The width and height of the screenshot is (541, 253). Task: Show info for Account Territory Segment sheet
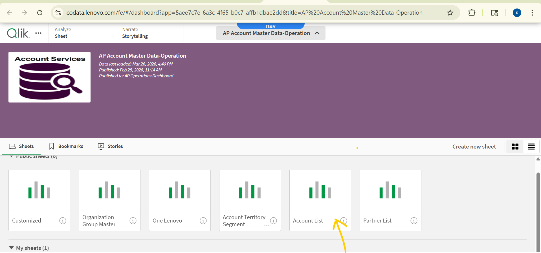(x=273, y=221)
